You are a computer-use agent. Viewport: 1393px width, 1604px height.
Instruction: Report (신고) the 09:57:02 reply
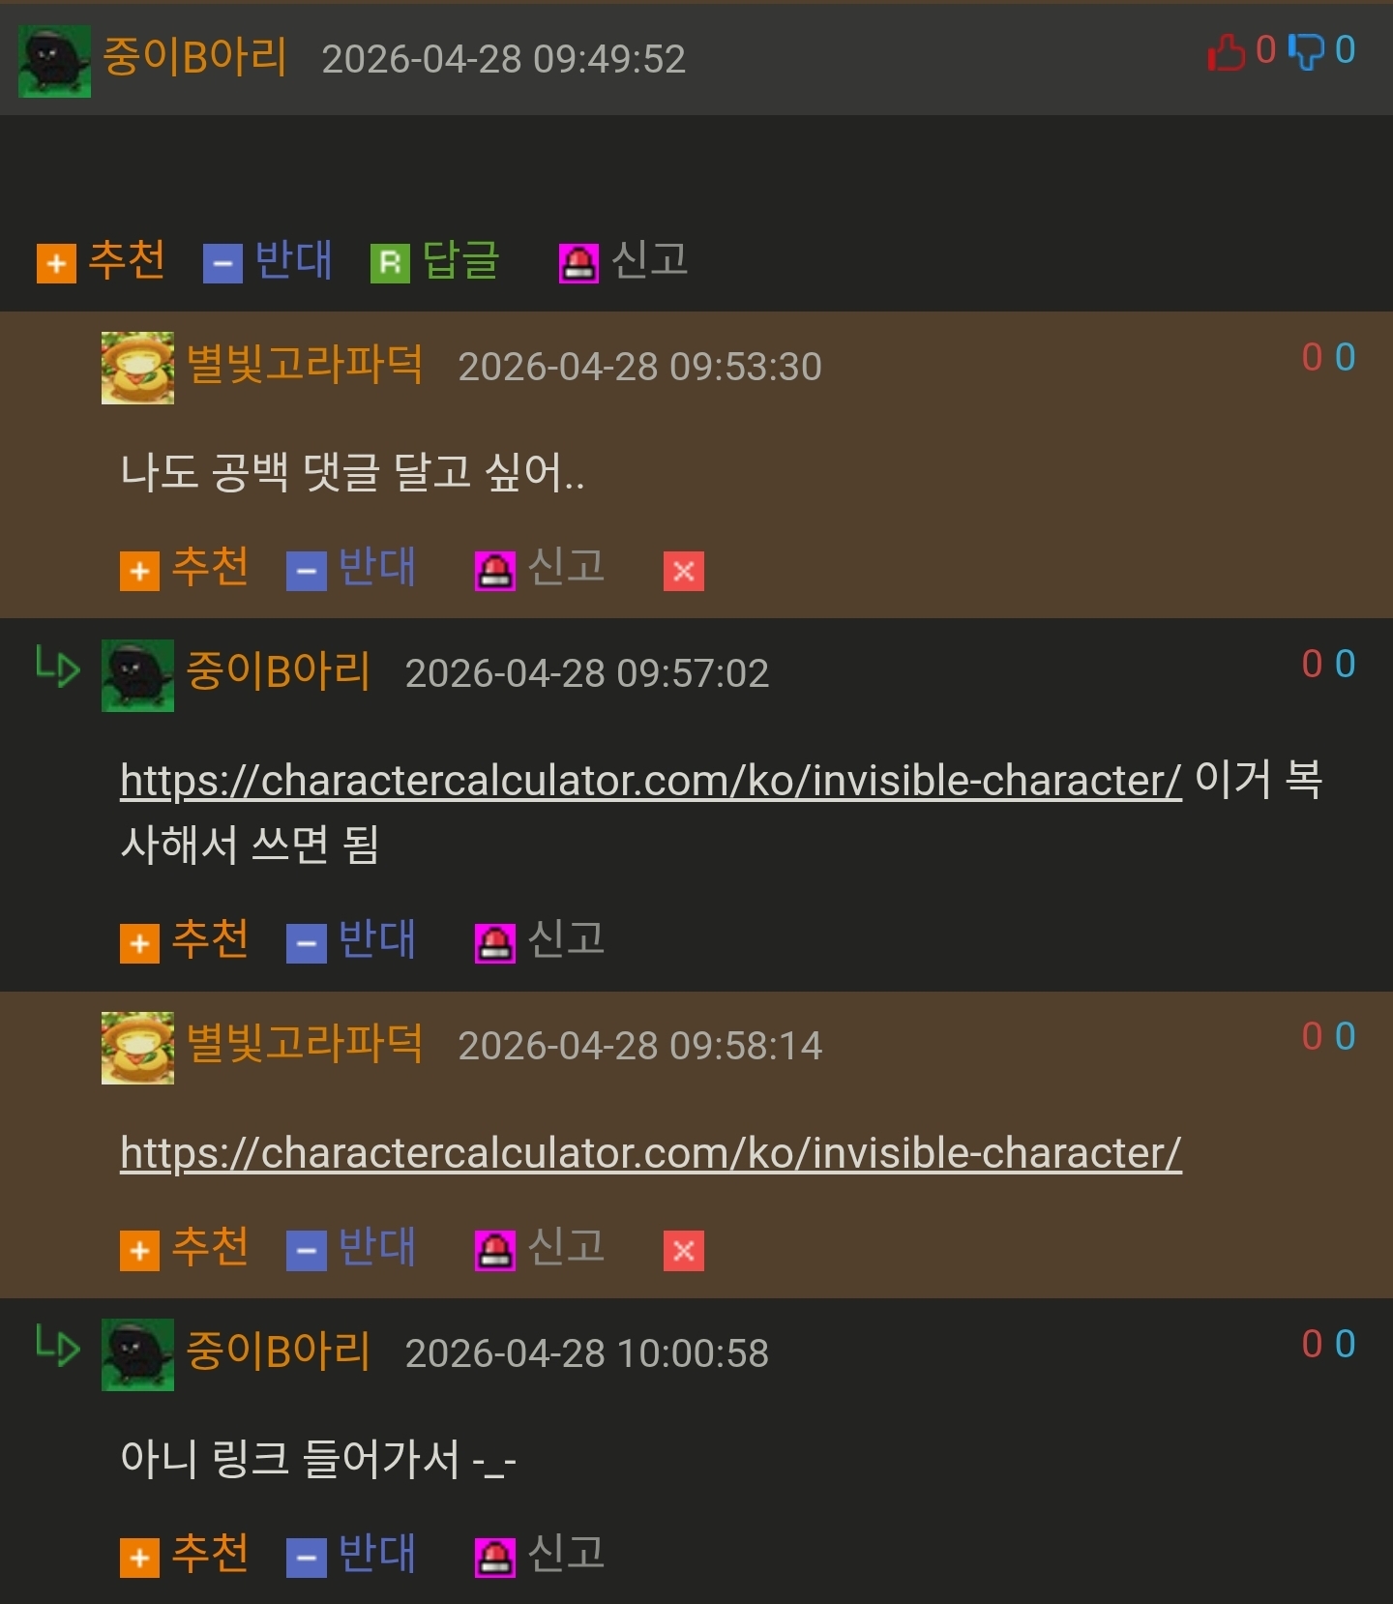tap(540, 940)
